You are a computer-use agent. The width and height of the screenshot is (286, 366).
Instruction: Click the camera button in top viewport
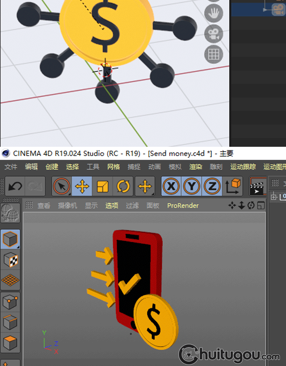[214, 34]
